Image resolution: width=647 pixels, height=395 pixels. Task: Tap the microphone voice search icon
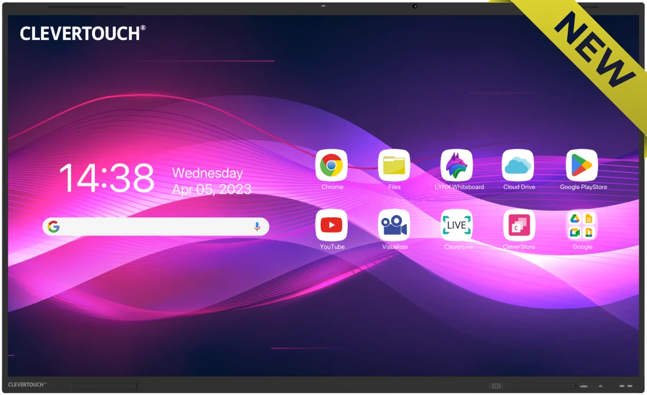pos(256,226)
